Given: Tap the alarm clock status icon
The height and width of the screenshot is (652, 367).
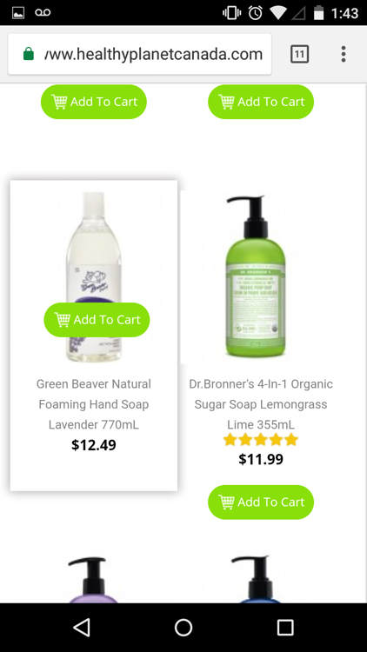Looking at the screenshot, I should coord(256,13).
